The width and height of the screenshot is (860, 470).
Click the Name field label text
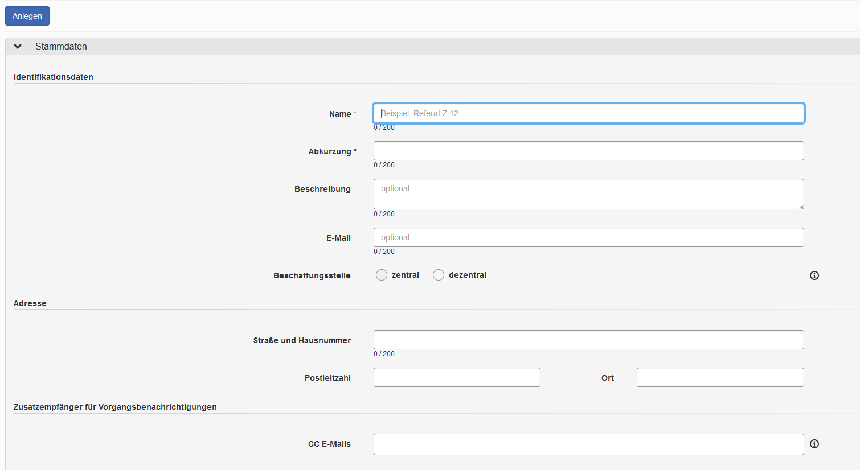(340, 114)
